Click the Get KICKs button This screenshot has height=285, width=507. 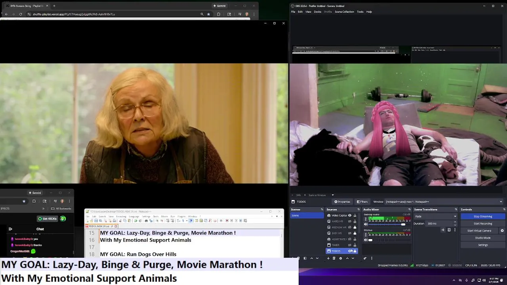click(48, 218)
